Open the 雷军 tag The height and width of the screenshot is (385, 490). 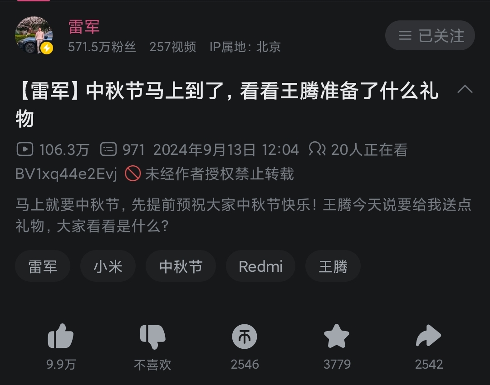coord(43,266)
